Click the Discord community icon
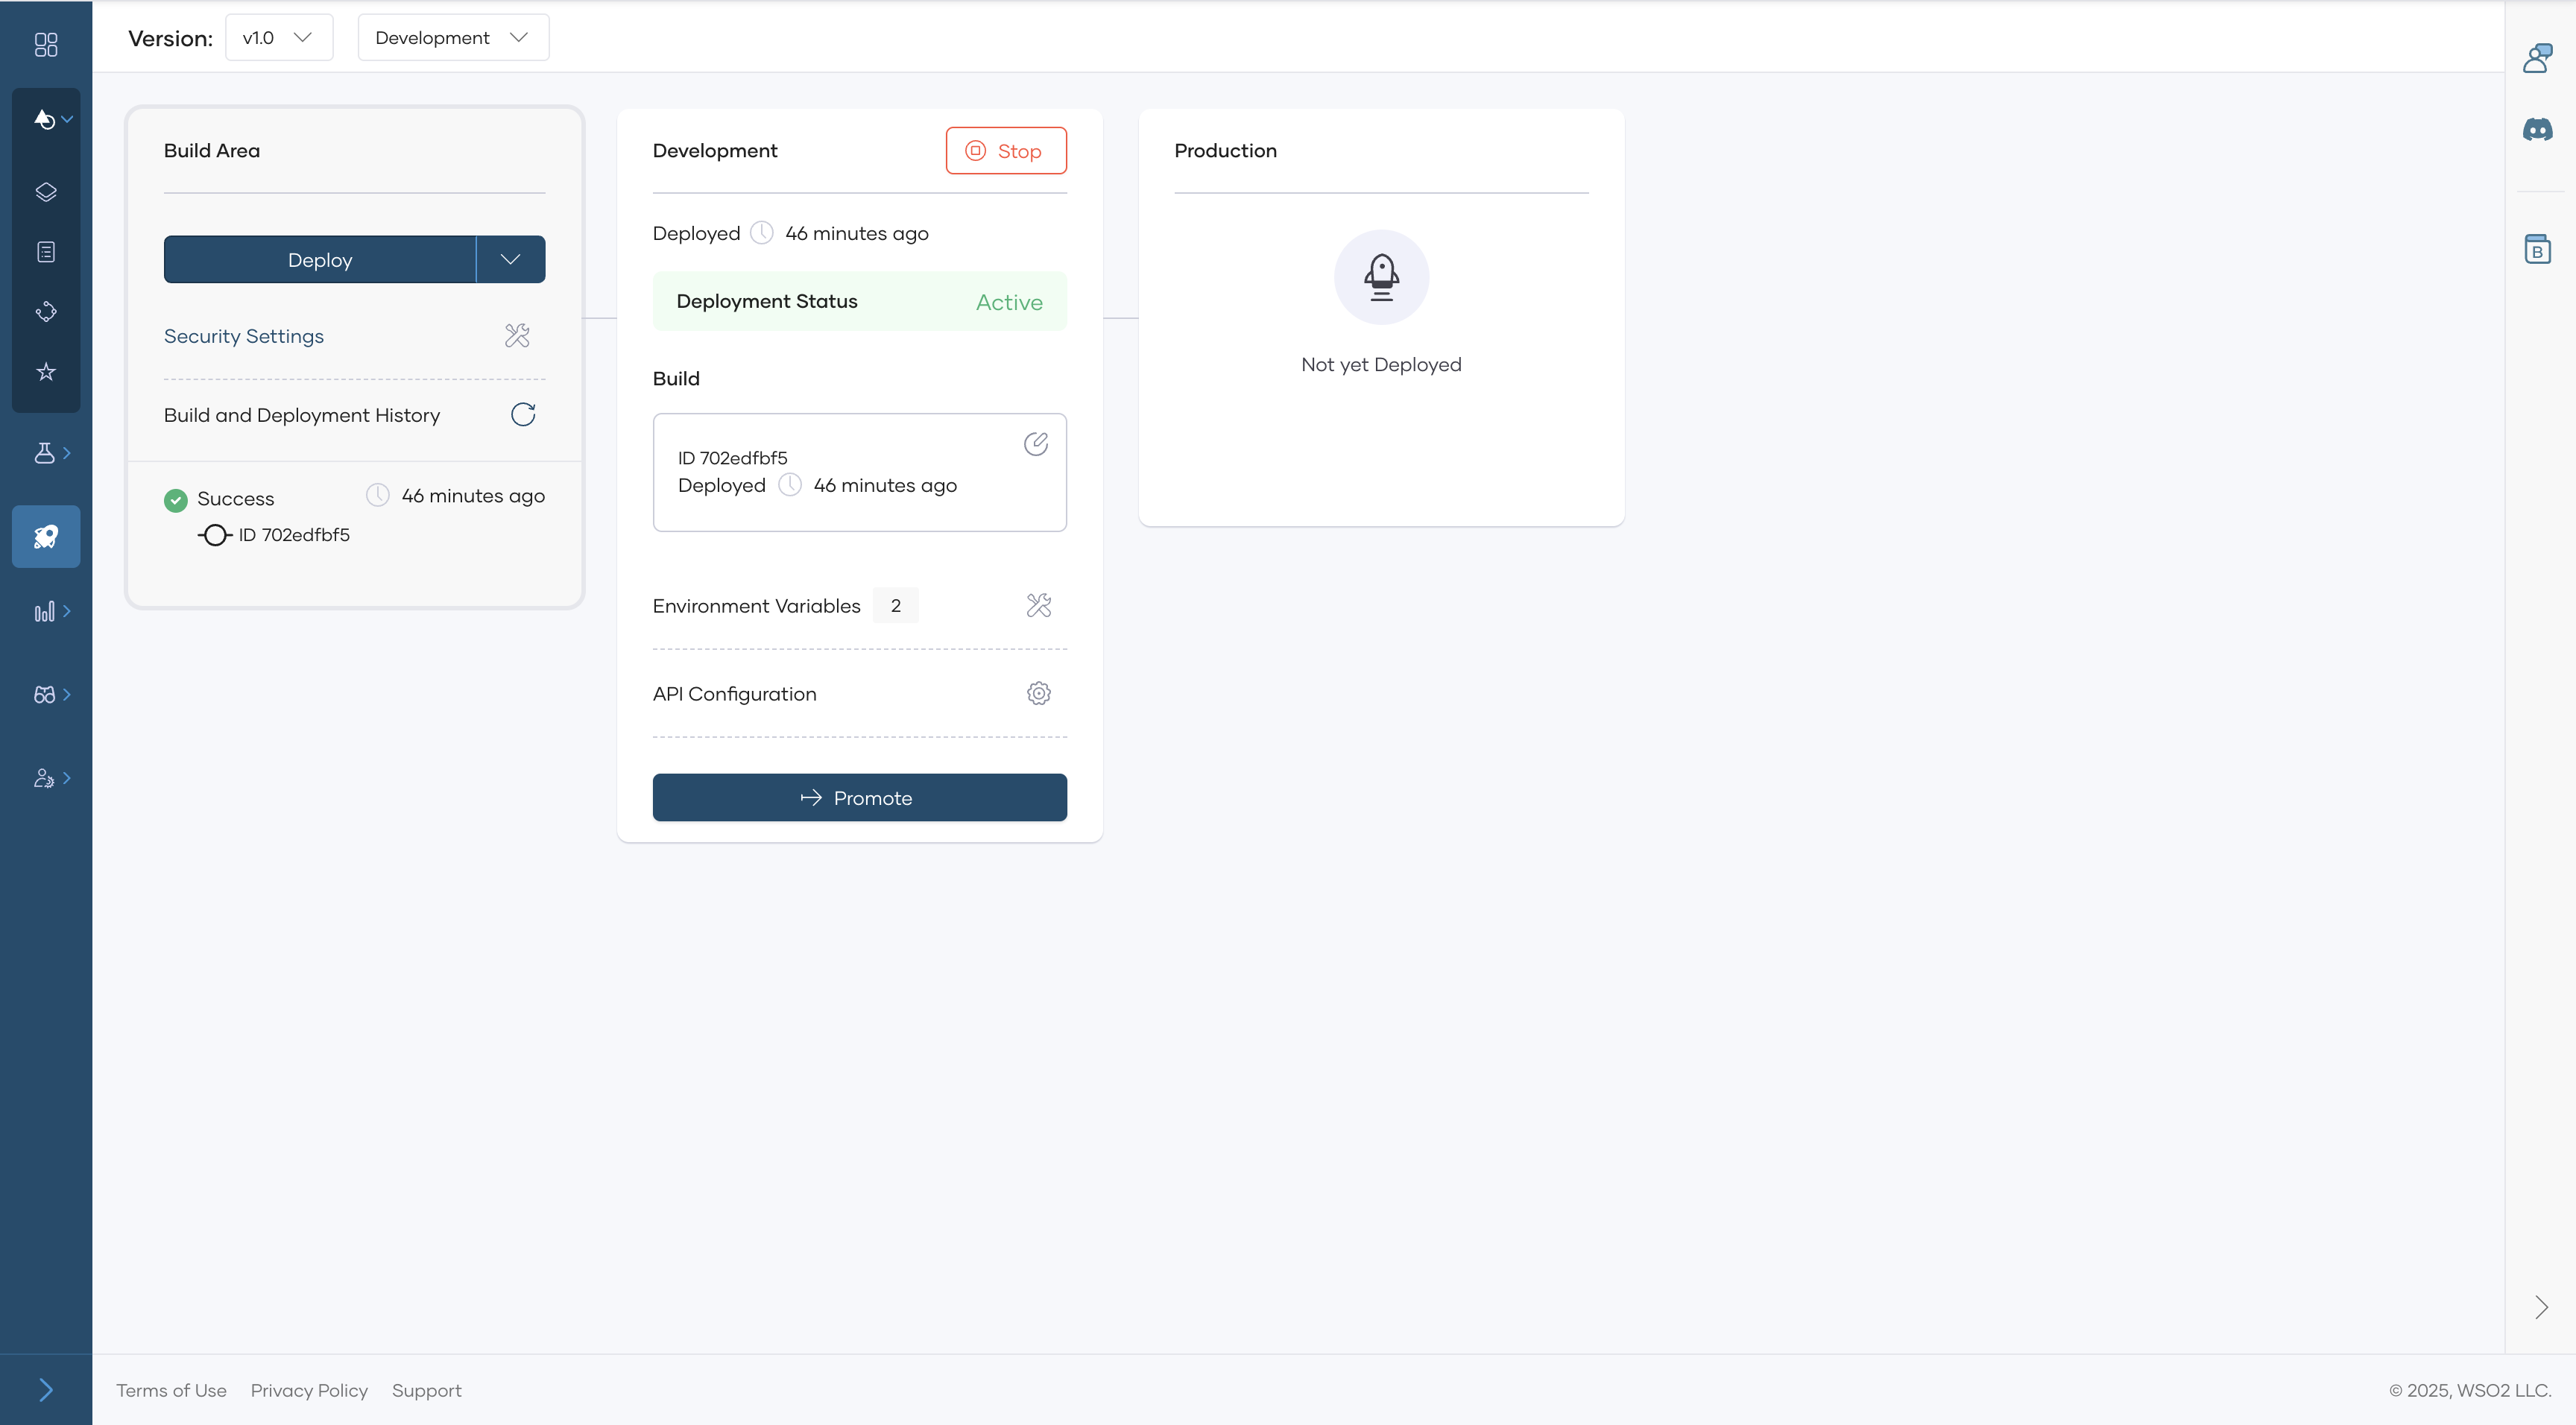Screen dimensions: 2576x1425 (x=2538, y=130)
